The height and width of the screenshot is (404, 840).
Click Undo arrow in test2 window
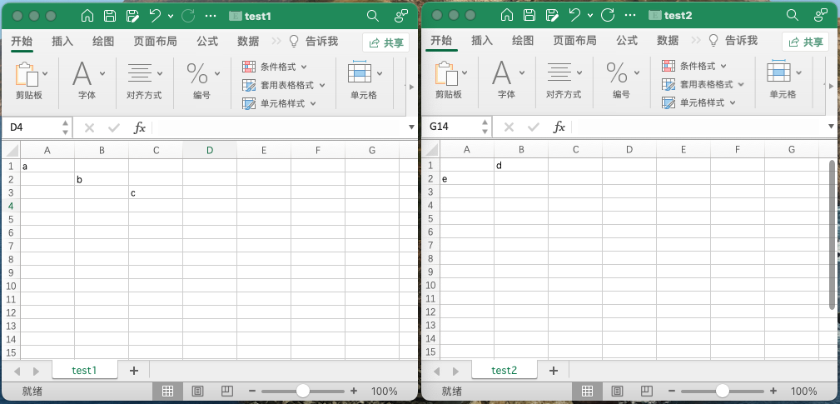(574, 15)
